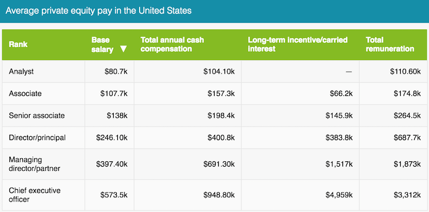Click the Managing director/partner rank cell
The image size is (429, 212).
[x=44, y=164]
